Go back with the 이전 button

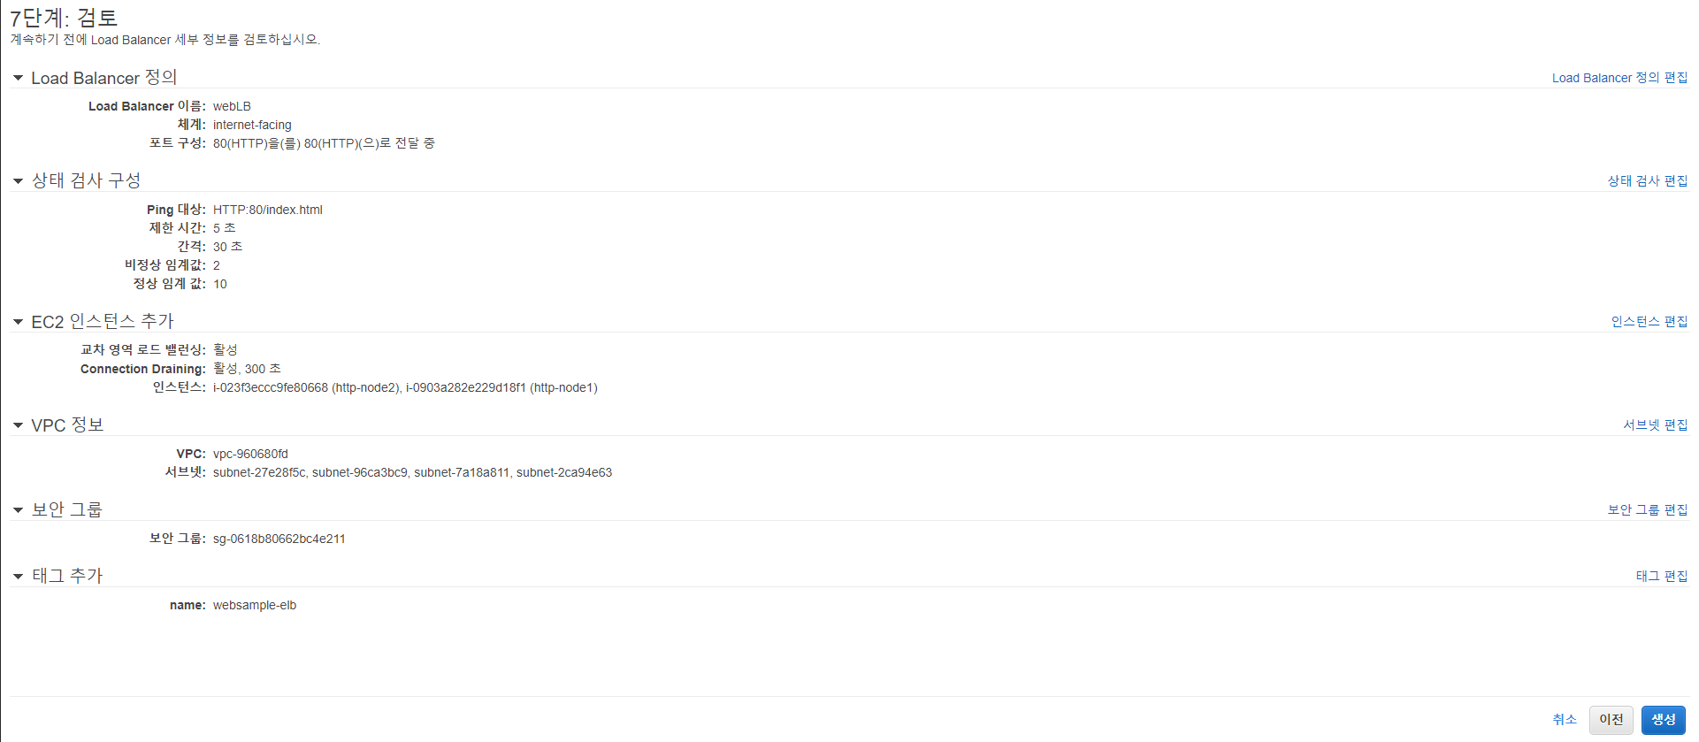point(1611,720)
